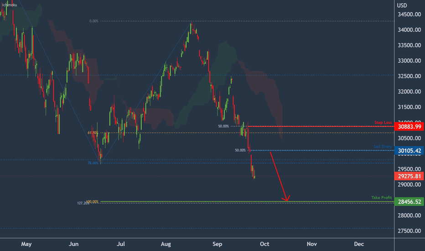Click the 29000.00 price axis label
The image size is (425, 251).
click(x=409, y=184)
